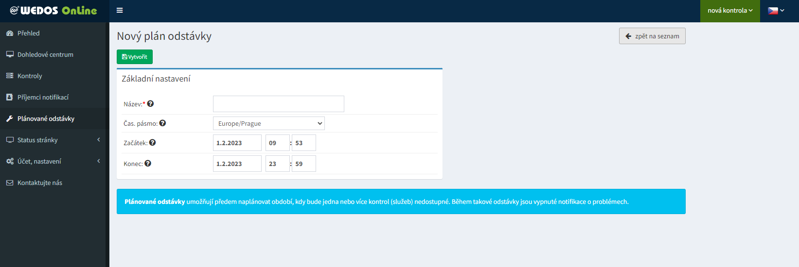Click the WEDOS OnLine logo

[53, 10]
